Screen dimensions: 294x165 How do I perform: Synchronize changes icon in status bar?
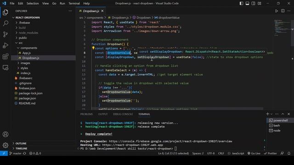point(24,153)
